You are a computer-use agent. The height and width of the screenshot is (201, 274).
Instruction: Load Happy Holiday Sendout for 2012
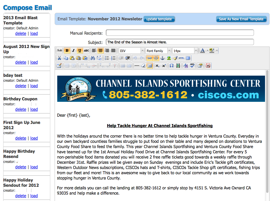[x=34, y=196]
